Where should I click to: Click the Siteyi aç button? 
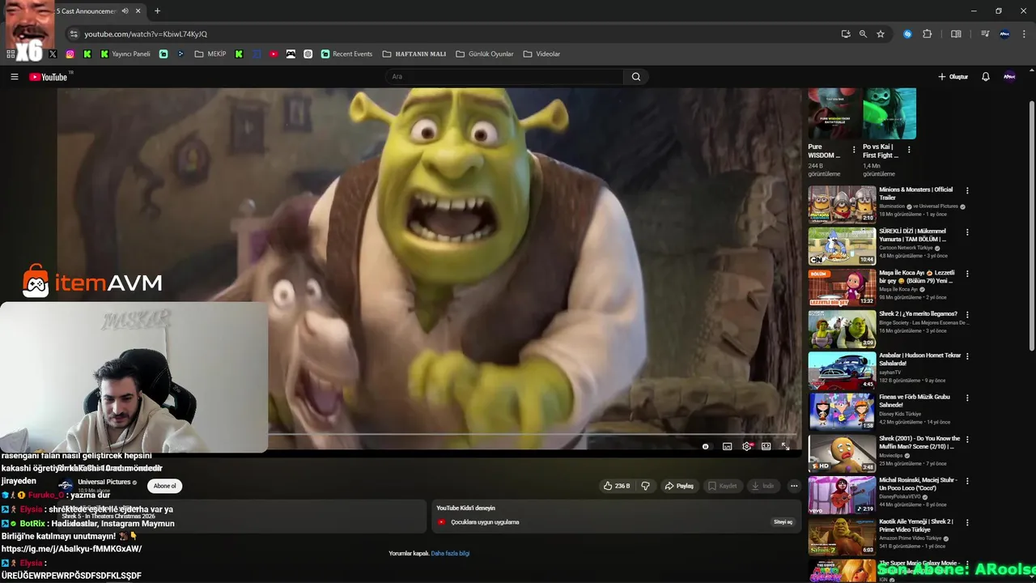point(783,522)
